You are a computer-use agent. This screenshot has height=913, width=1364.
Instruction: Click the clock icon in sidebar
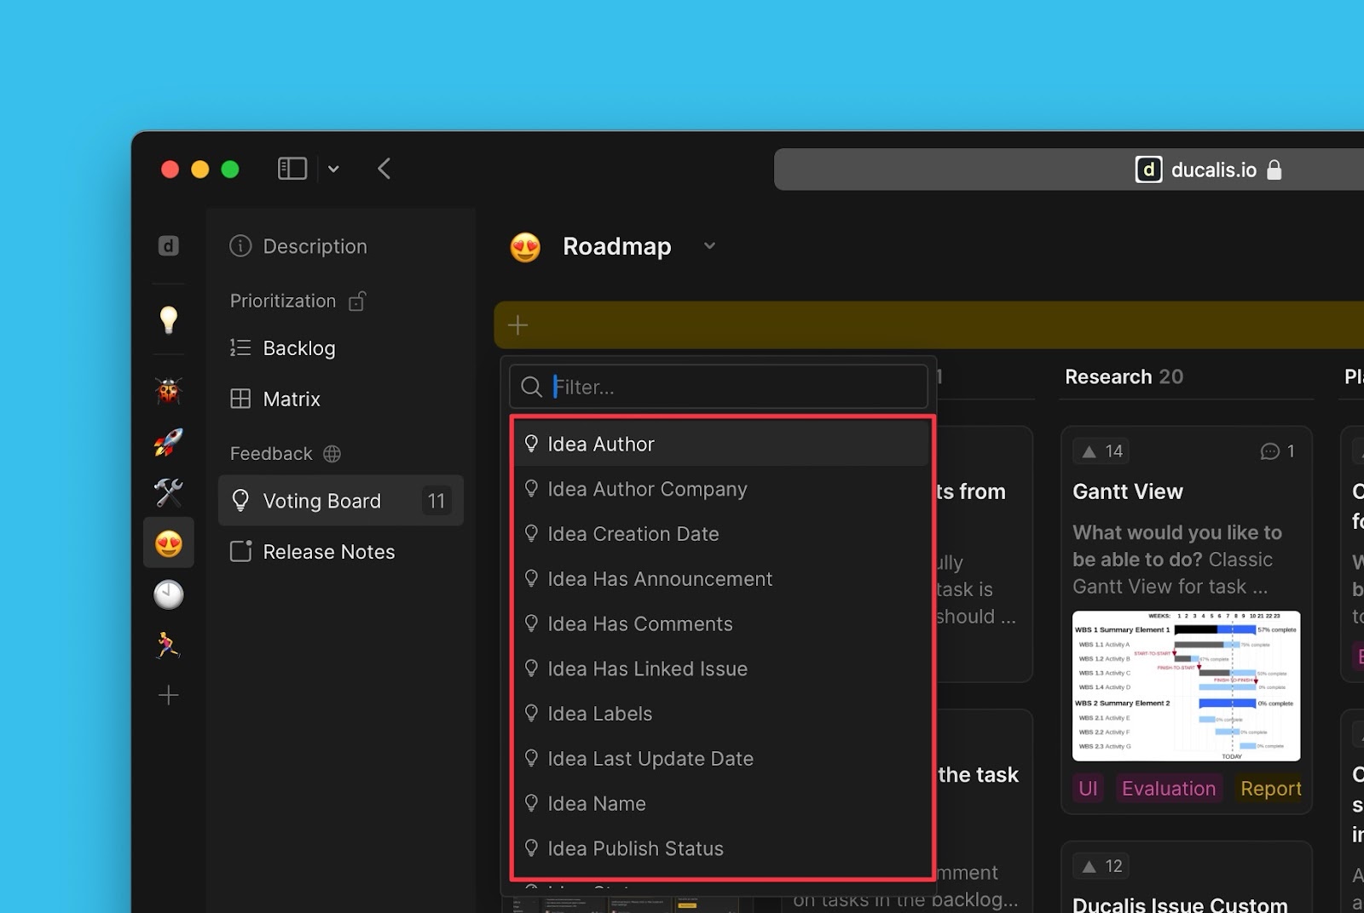169,594
